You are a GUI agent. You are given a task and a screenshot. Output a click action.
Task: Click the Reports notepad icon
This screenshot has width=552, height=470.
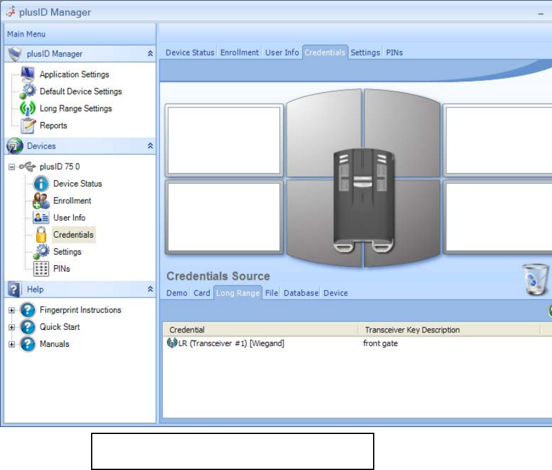[28, 126]
